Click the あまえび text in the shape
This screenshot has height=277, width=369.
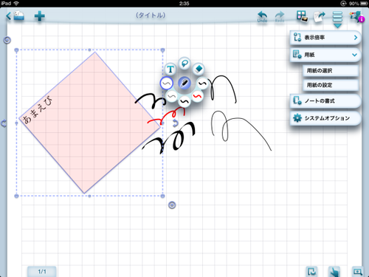[38, 109]
